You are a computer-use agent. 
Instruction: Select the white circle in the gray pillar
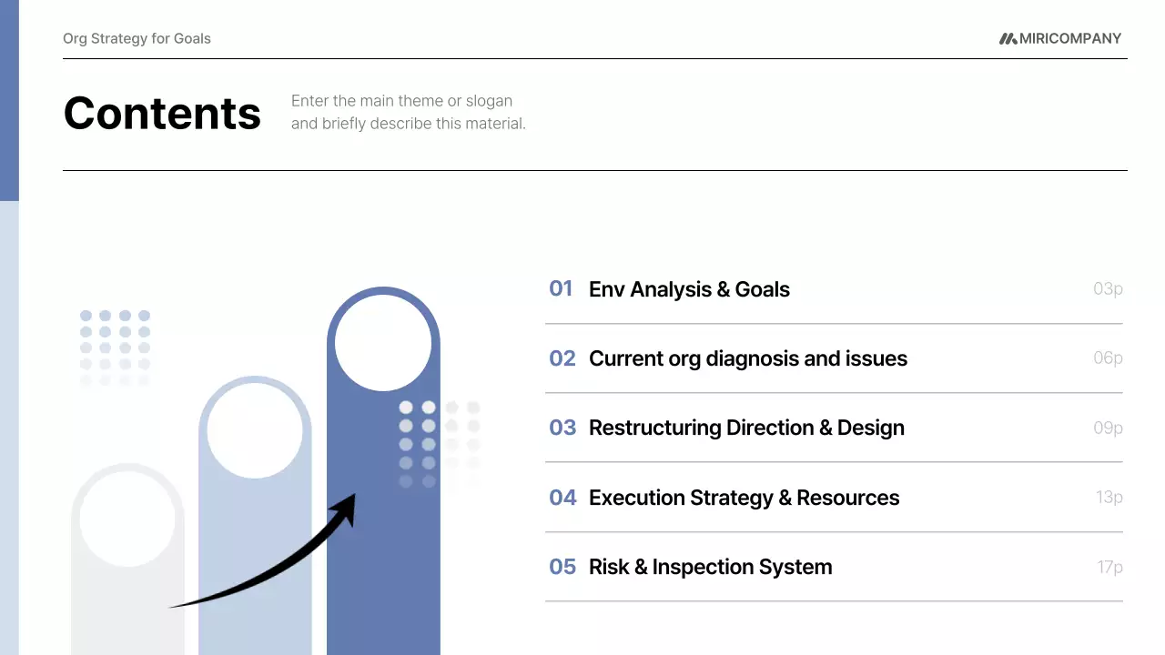pos(127,519)
